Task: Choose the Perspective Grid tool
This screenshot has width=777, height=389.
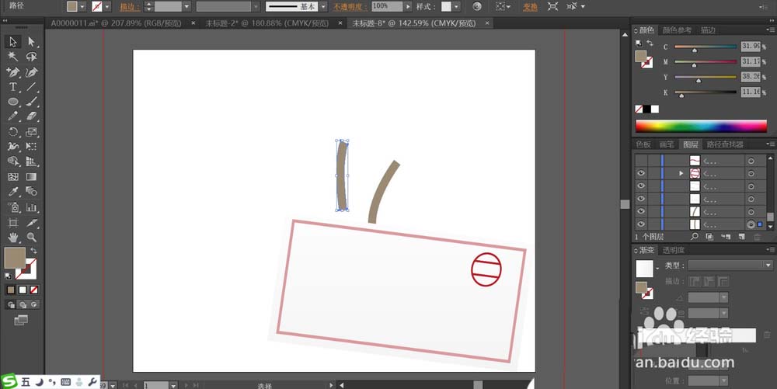Action: pyautogui.click(x=31, y=162)
